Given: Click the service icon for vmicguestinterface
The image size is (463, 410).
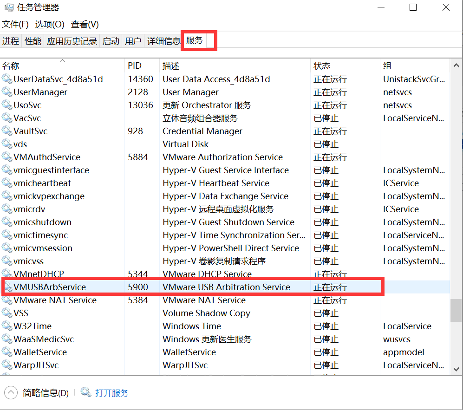Looking at the screenshot, I should (x=7, y=170).
